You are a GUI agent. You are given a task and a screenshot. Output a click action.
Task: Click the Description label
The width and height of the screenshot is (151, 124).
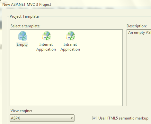click(x=137, y=26)
